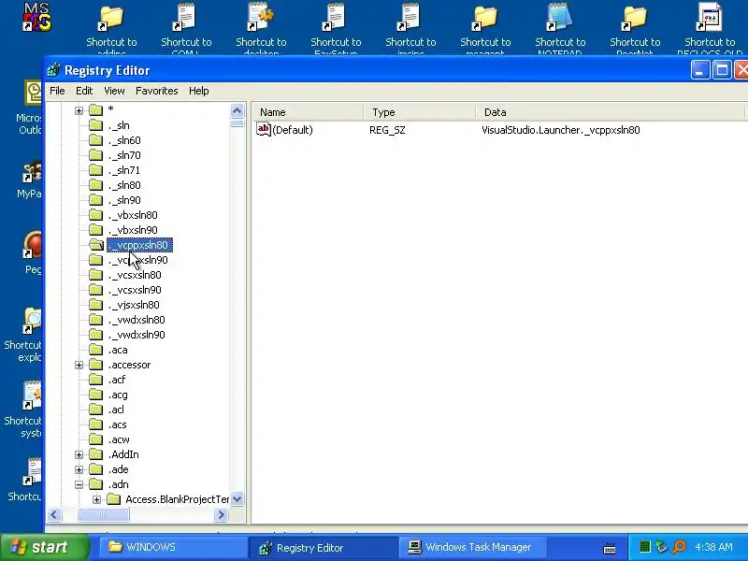Click tree scroll down arrow
The height and width of the screenshot is (561, 748).
[237, 499]
